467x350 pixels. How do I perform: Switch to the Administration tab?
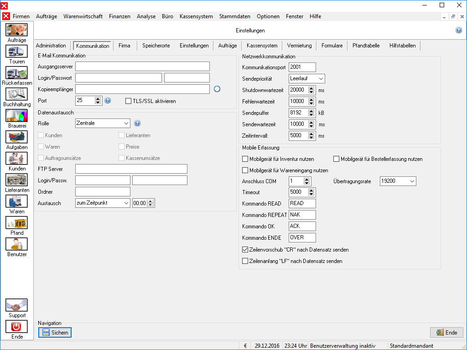[x=51, y=46]
